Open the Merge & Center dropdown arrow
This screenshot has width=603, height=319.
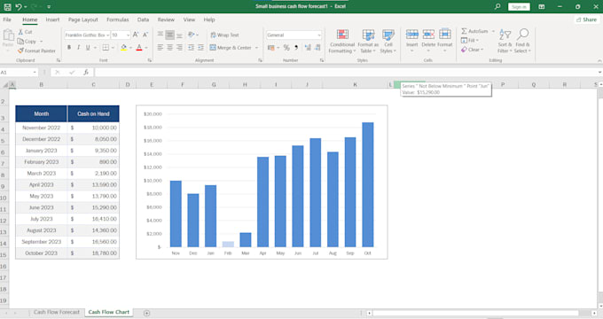256,48
